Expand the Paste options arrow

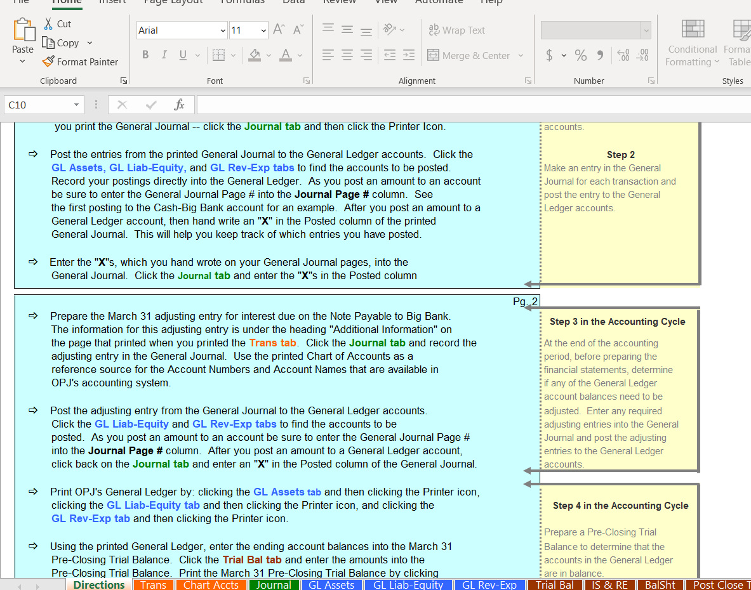click(x=22, y=62)
